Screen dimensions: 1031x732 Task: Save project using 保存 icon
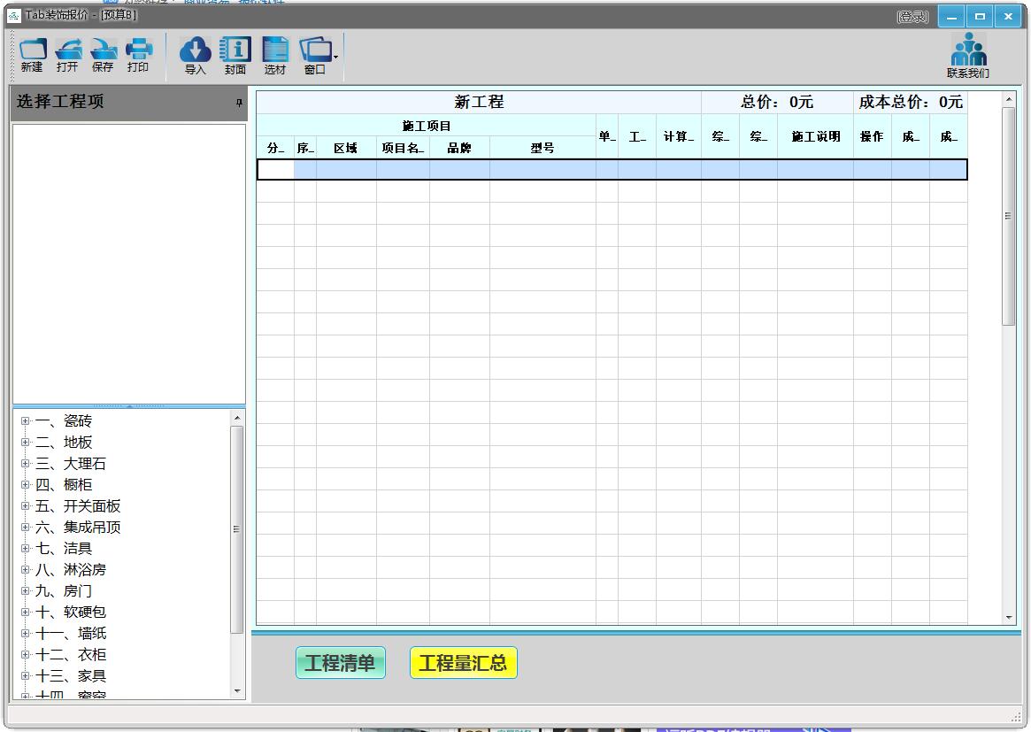[103, 55]
